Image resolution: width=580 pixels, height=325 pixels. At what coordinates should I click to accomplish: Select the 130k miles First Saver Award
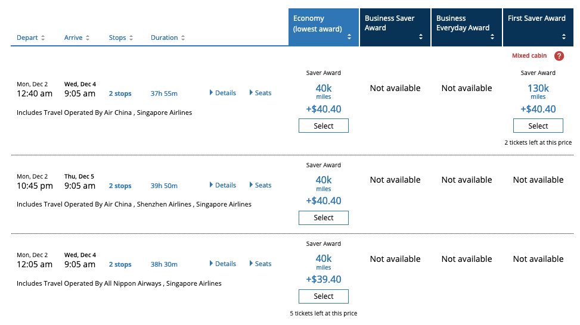[538, 126]
